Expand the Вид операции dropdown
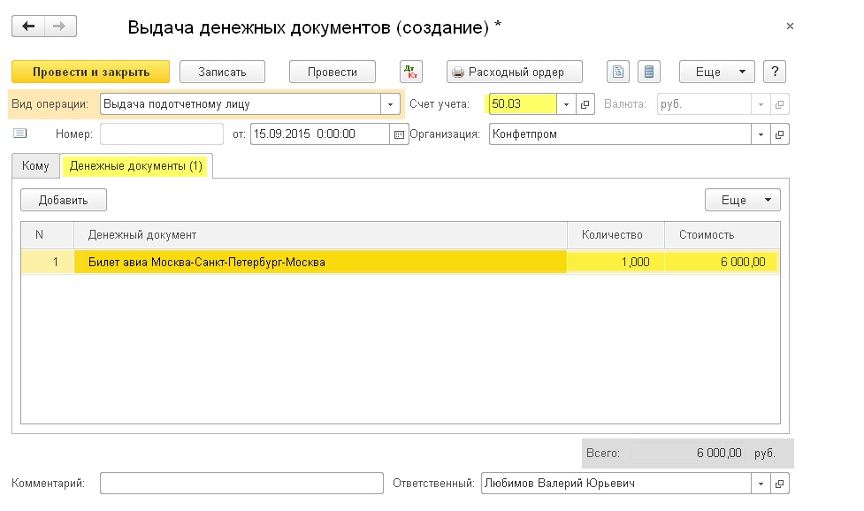 (390, 104)
